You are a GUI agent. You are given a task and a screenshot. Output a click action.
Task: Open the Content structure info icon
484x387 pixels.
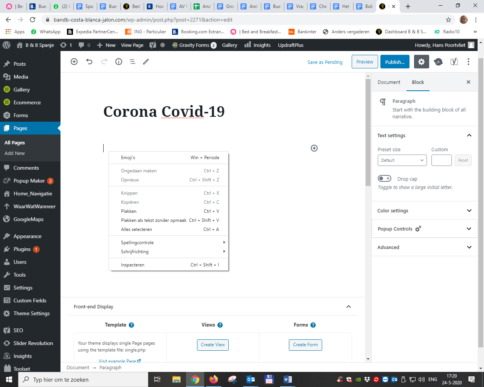(119, 62)
